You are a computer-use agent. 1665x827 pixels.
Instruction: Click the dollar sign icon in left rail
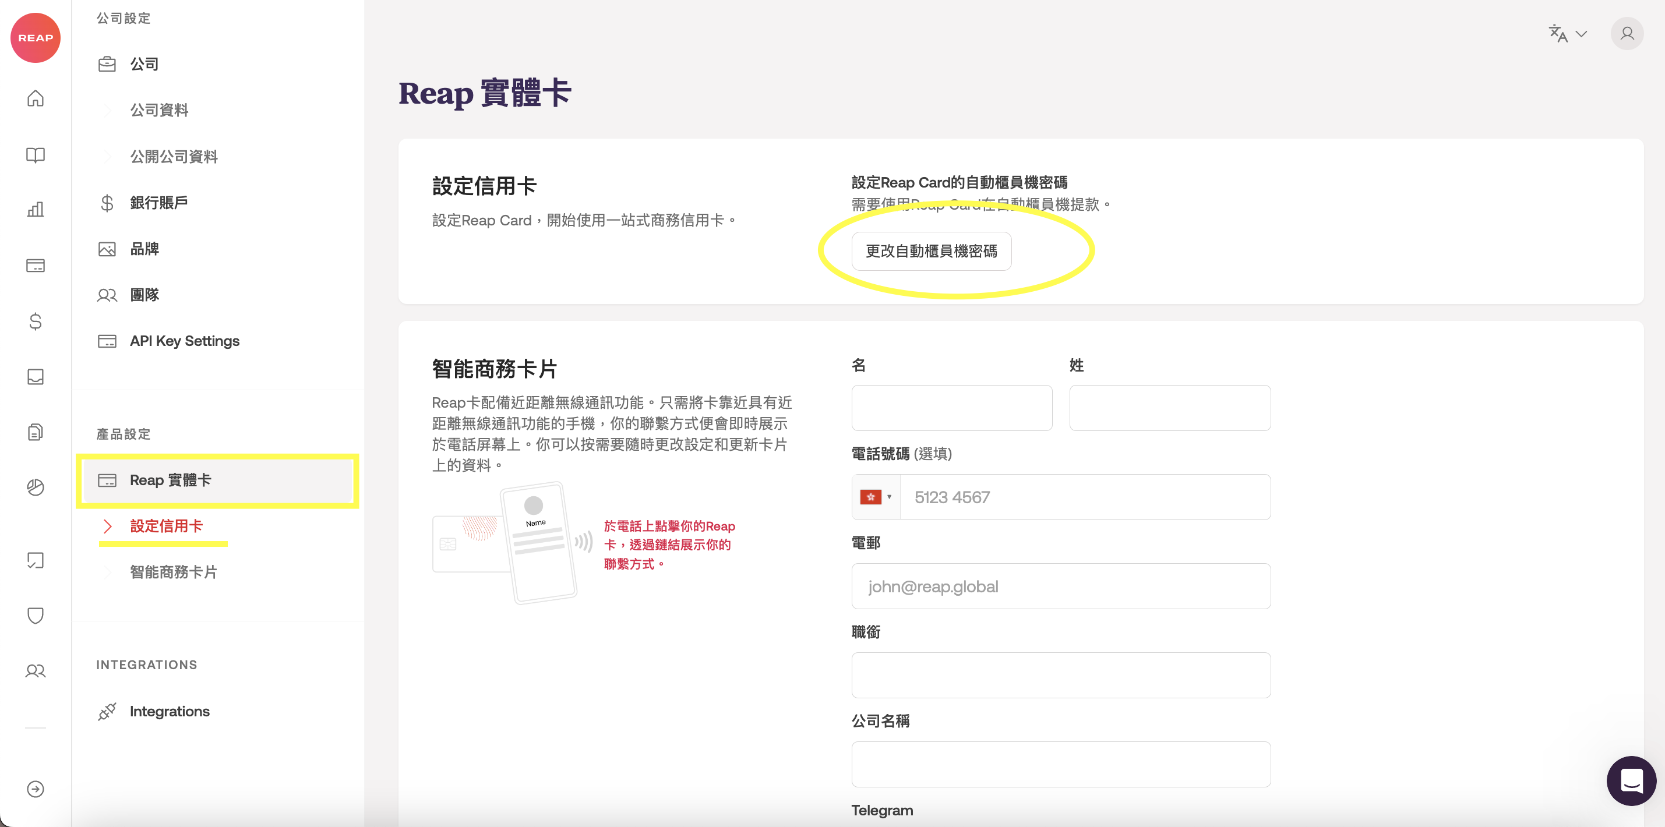click(36, 321)
